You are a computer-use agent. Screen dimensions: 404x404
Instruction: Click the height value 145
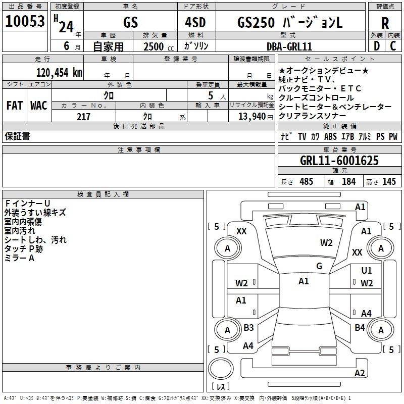pyautogui.click(x=389, y=181)
